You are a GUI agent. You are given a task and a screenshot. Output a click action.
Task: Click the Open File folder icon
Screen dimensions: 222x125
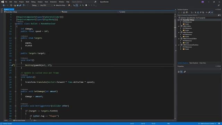[x=15, y=6]
